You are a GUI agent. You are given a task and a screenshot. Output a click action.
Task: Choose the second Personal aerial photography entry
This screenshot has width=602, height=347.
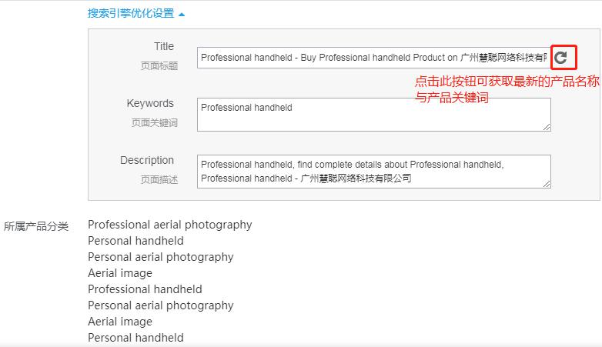click(160, 305)
